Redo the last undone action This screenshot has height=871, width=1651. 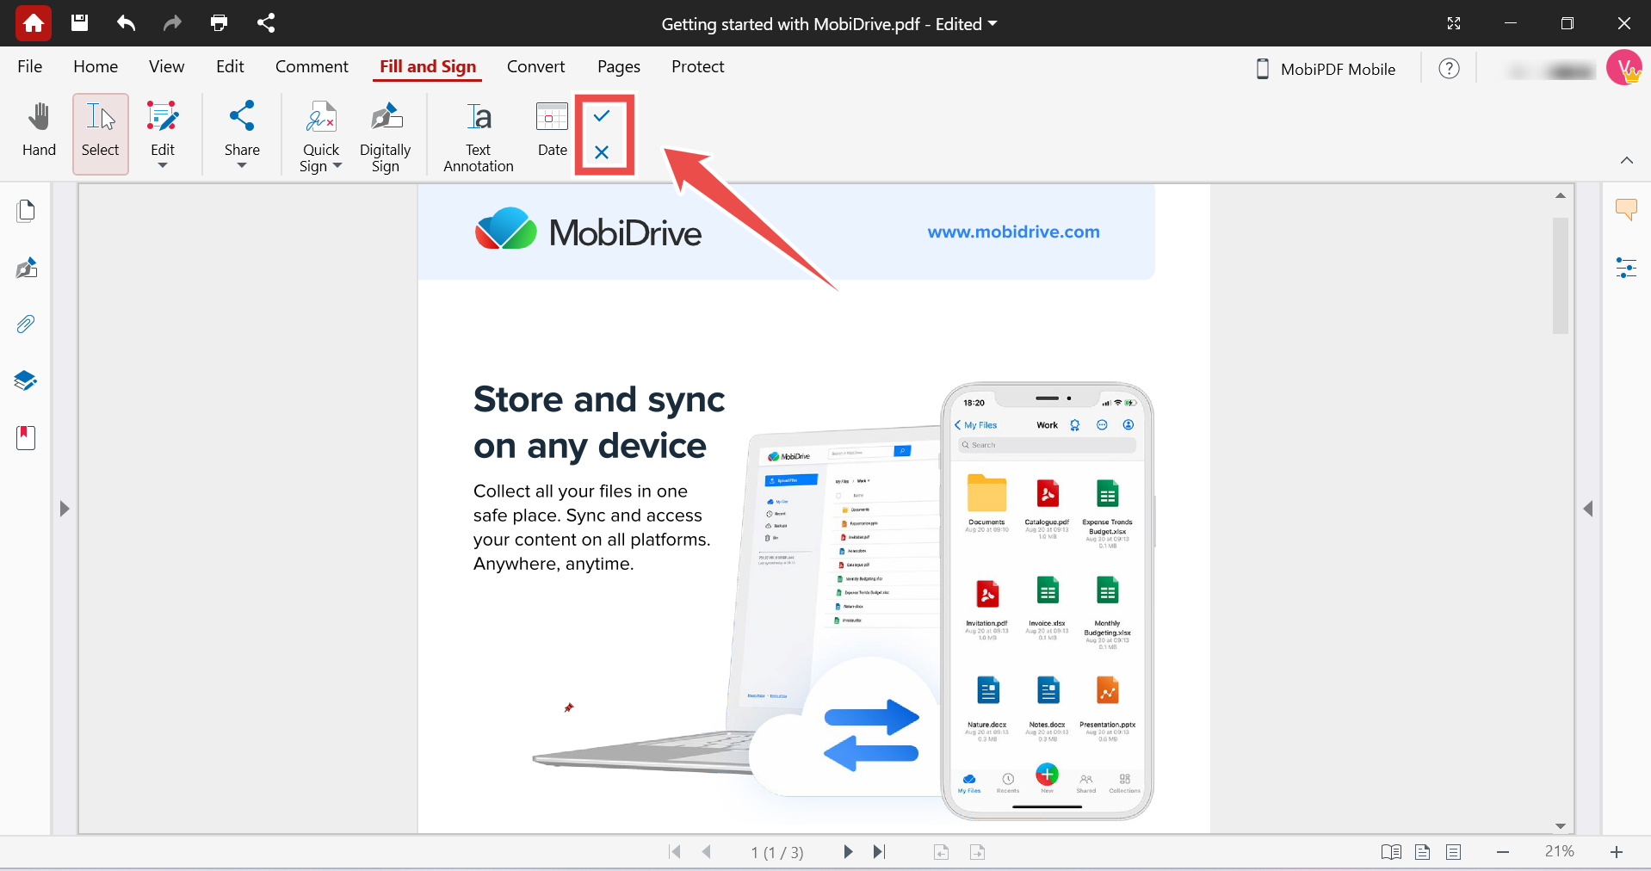point(172,23)
